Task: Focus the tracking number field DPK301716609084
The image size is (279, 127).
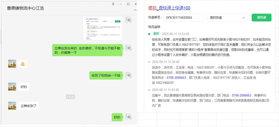Action: coord(184,18)
